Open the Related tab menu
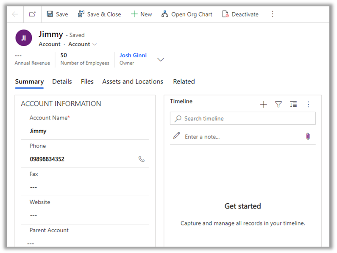This screenshot has height=253, width=337. (x=184, y=81)
